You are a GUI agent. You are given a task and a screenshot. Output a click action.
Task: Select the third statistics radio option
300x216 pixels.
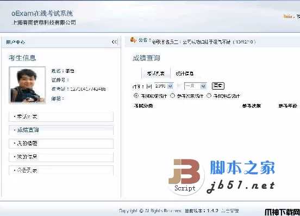(209, 96)
